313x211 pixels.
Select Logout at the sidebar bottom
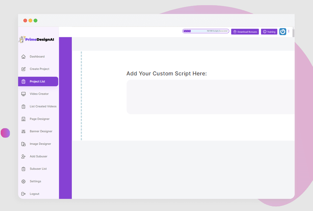[34, 193]
